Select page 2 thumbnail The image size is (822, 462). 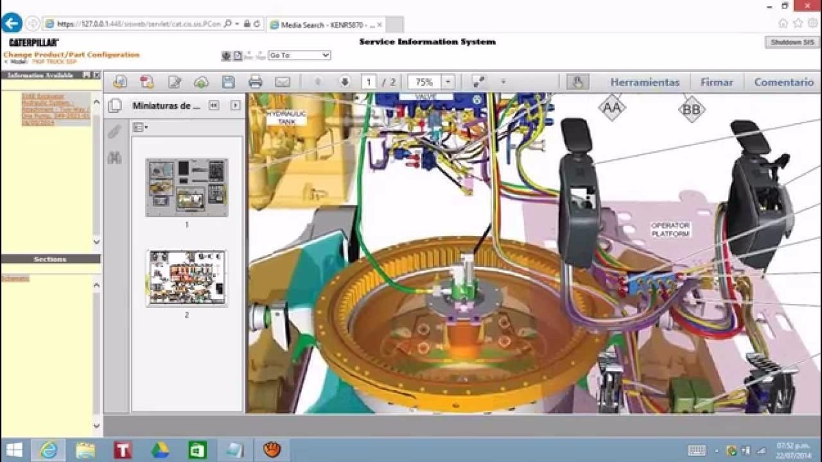pos(186,278)
